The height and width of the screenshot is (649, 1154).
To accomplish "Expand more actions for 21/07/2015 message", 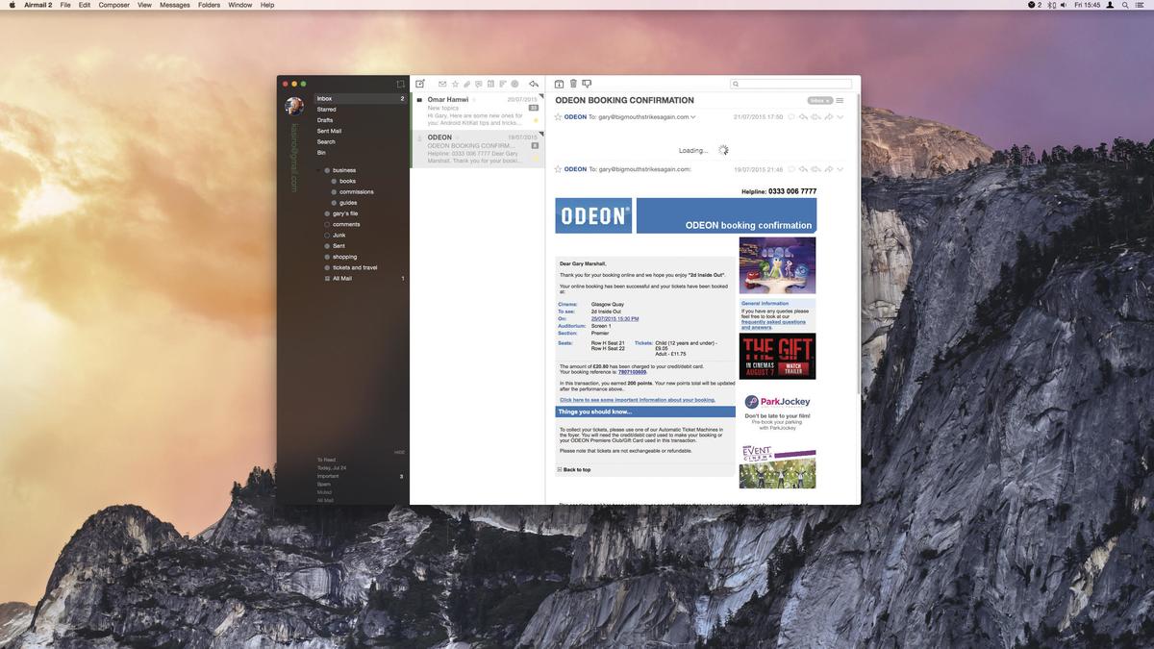I will point(840,116).
